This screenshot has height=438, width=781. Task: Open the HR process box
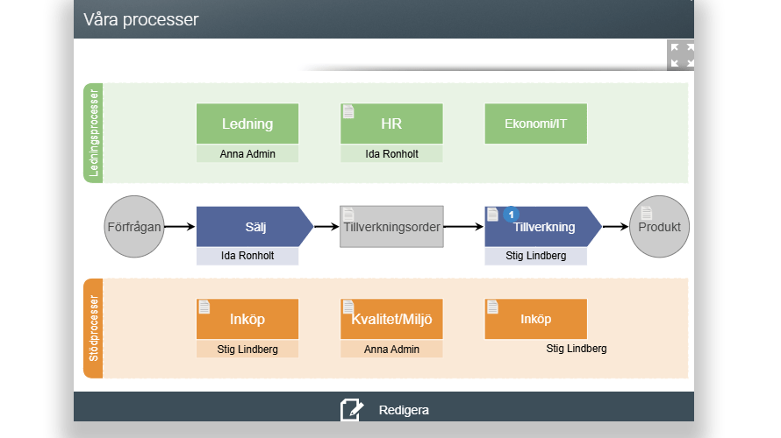[391, 124]
